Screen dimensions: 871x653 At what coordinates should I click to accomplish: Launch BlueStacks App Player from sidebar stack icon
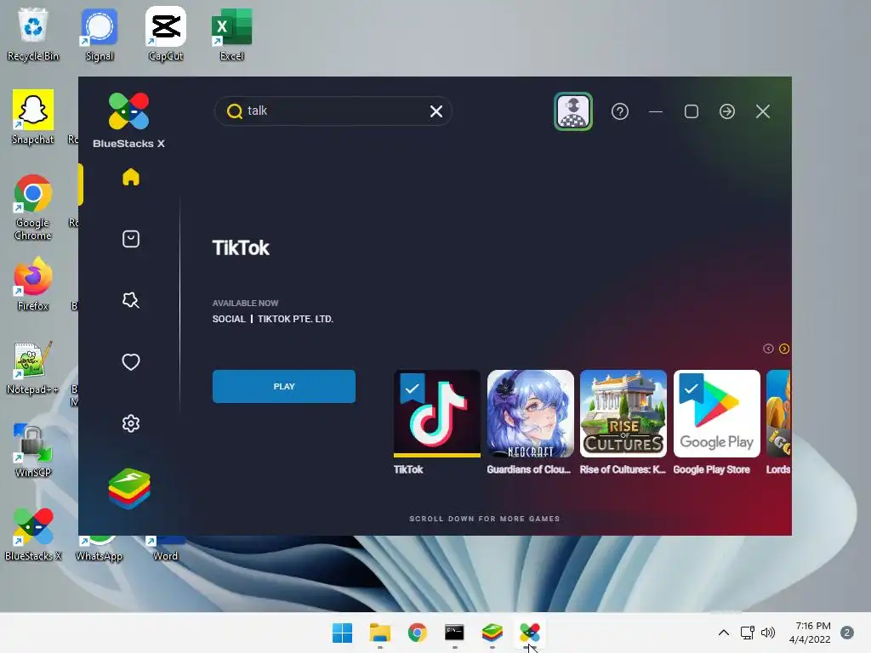click(129, 489)
